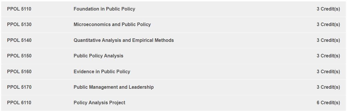Open Public Management and Leadership course
Image resolution: width=347 pixels, height=111 pixels.
pos(114,87)
